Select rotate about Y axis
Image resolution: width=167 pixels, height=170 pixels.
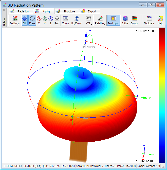coord(45,21)
